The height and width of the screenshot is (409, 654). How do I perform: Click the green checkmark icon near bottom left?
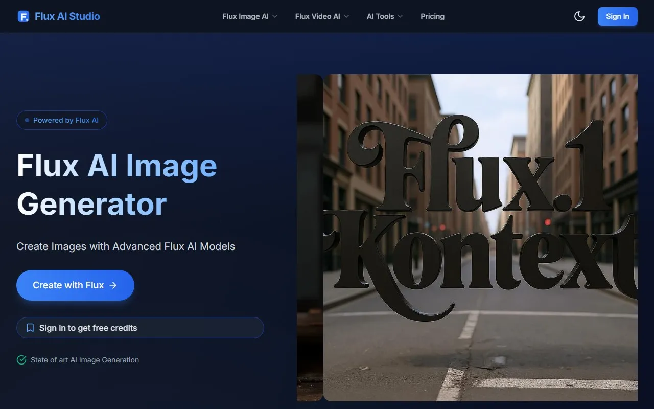(21, 360)
